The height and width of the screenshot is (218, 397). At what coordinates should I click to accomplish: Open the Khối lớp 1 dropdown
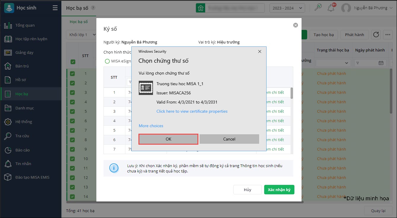pyautogui.click(x=82, y=35)
